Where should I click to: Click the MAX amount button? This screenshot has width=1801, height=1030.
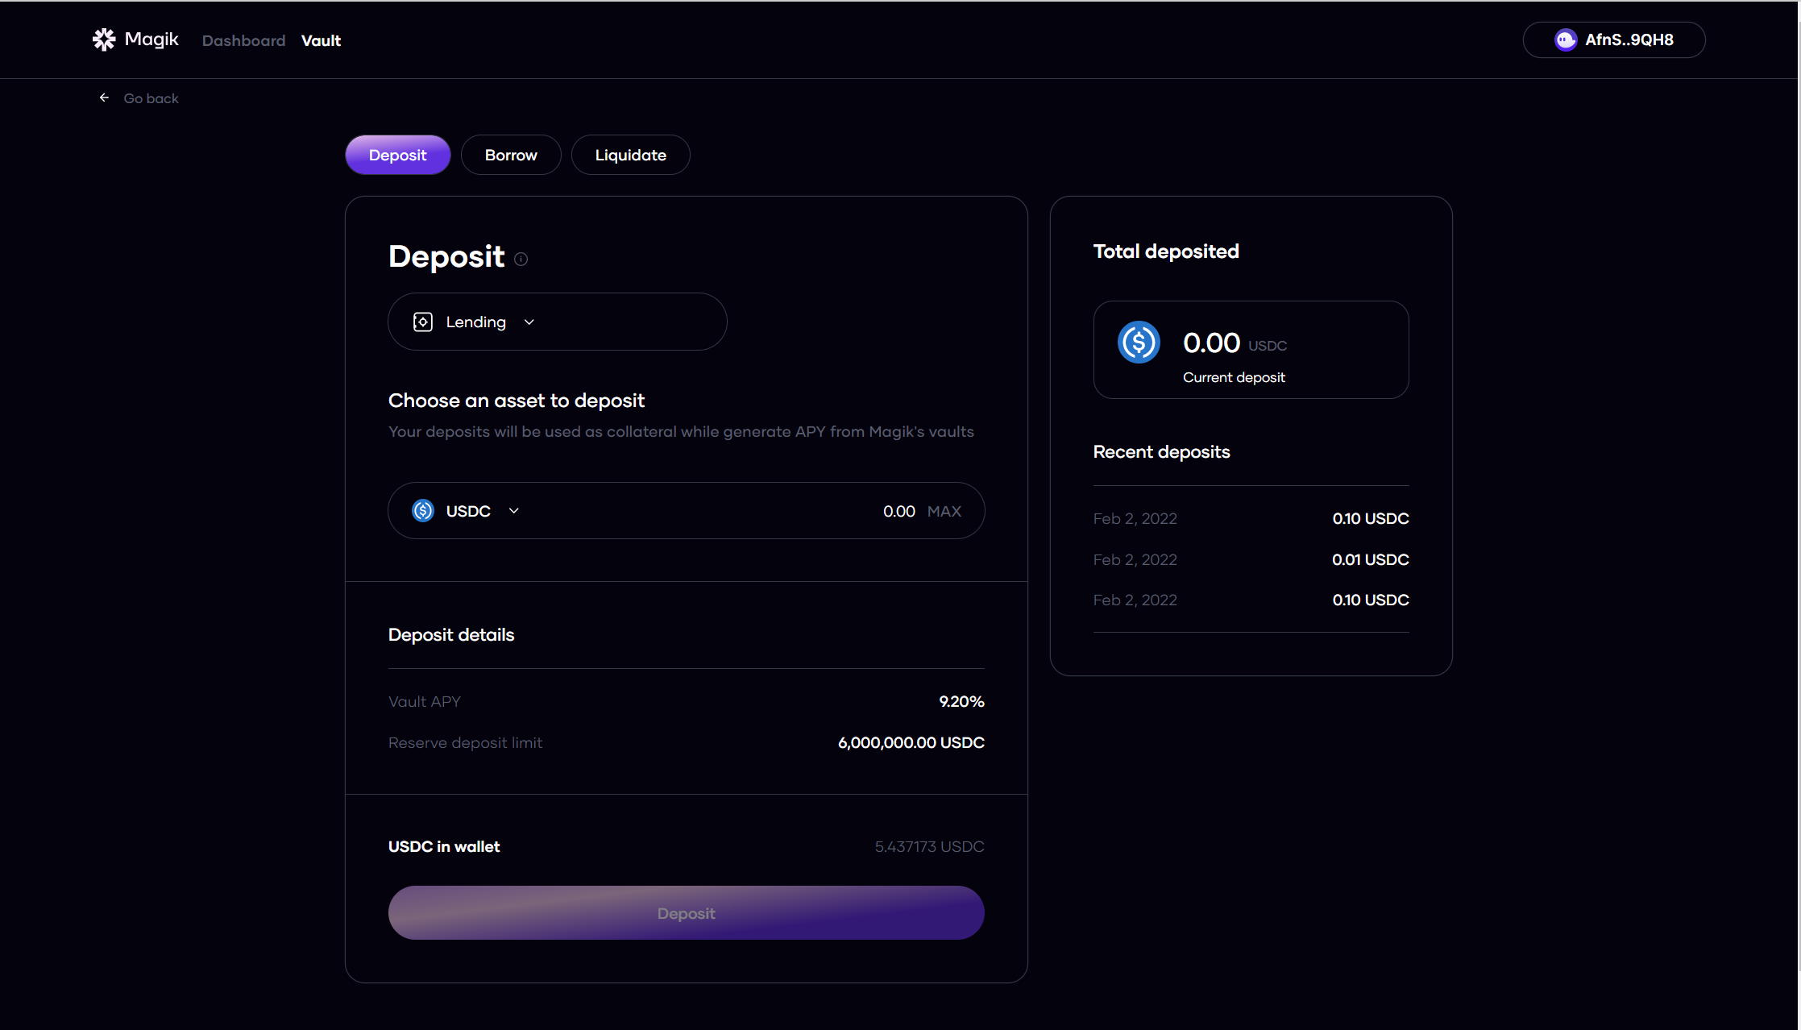(944, 511)
